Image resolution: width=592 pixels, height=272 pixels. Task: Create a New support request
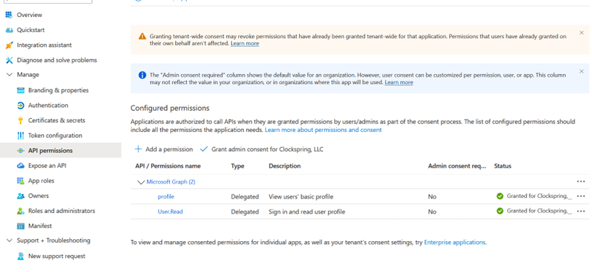point(57,256)
